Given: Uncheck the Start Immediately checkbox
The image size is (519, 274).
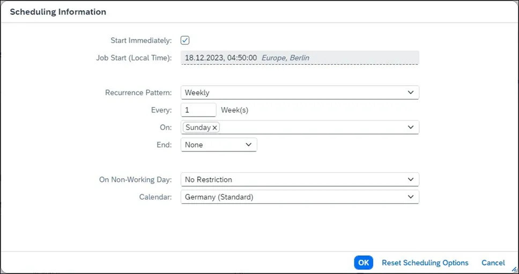Looking at the screenshot, I should coord(185,40).
